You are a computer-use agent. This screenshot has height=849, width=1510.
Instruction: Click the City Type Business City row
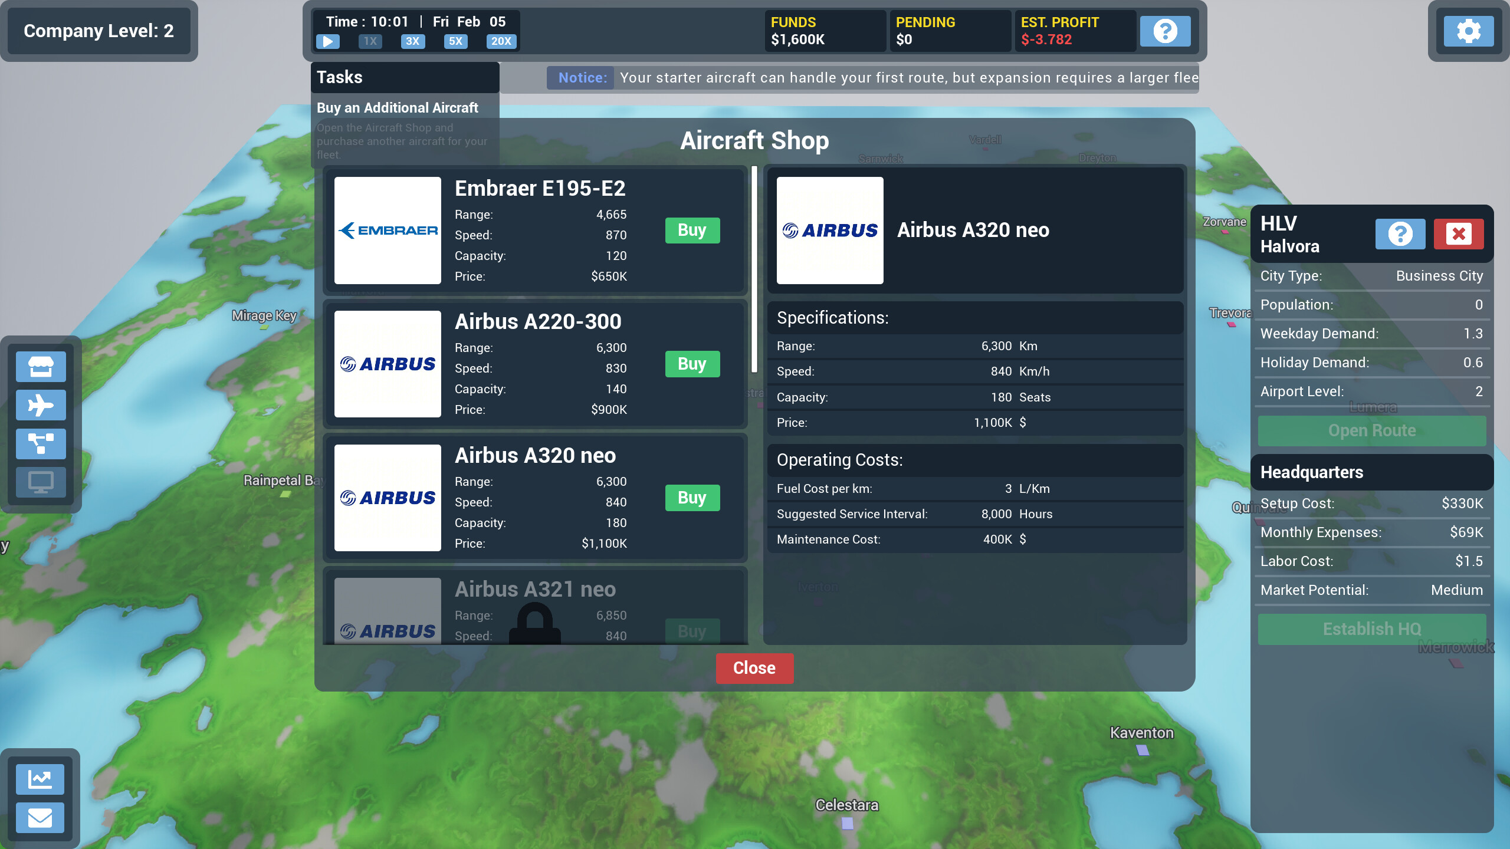point(1372,276)
